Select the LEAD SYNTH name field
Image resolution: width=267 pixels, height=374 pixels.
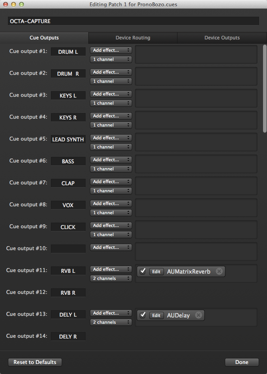click(68, 139)
